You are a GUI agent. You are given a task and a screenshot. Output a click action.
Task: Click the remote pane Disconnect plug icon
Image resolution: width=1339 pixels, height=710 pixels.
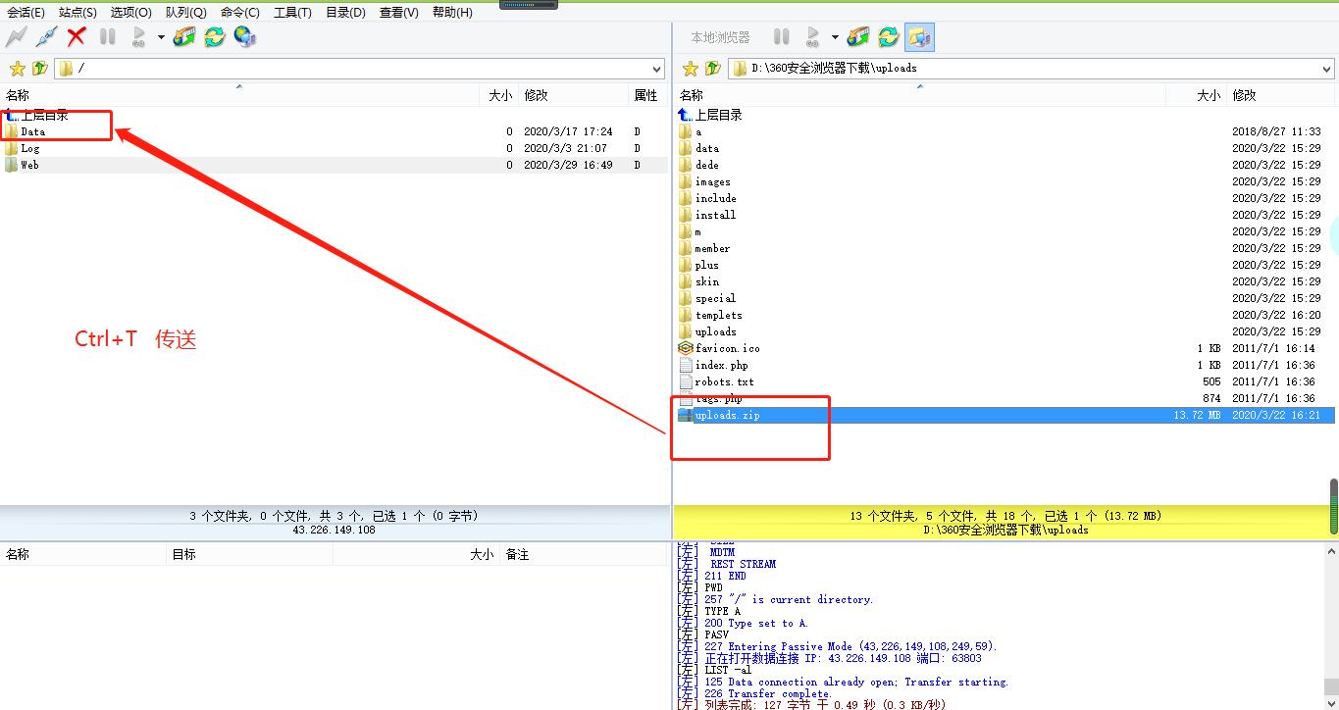46,37
